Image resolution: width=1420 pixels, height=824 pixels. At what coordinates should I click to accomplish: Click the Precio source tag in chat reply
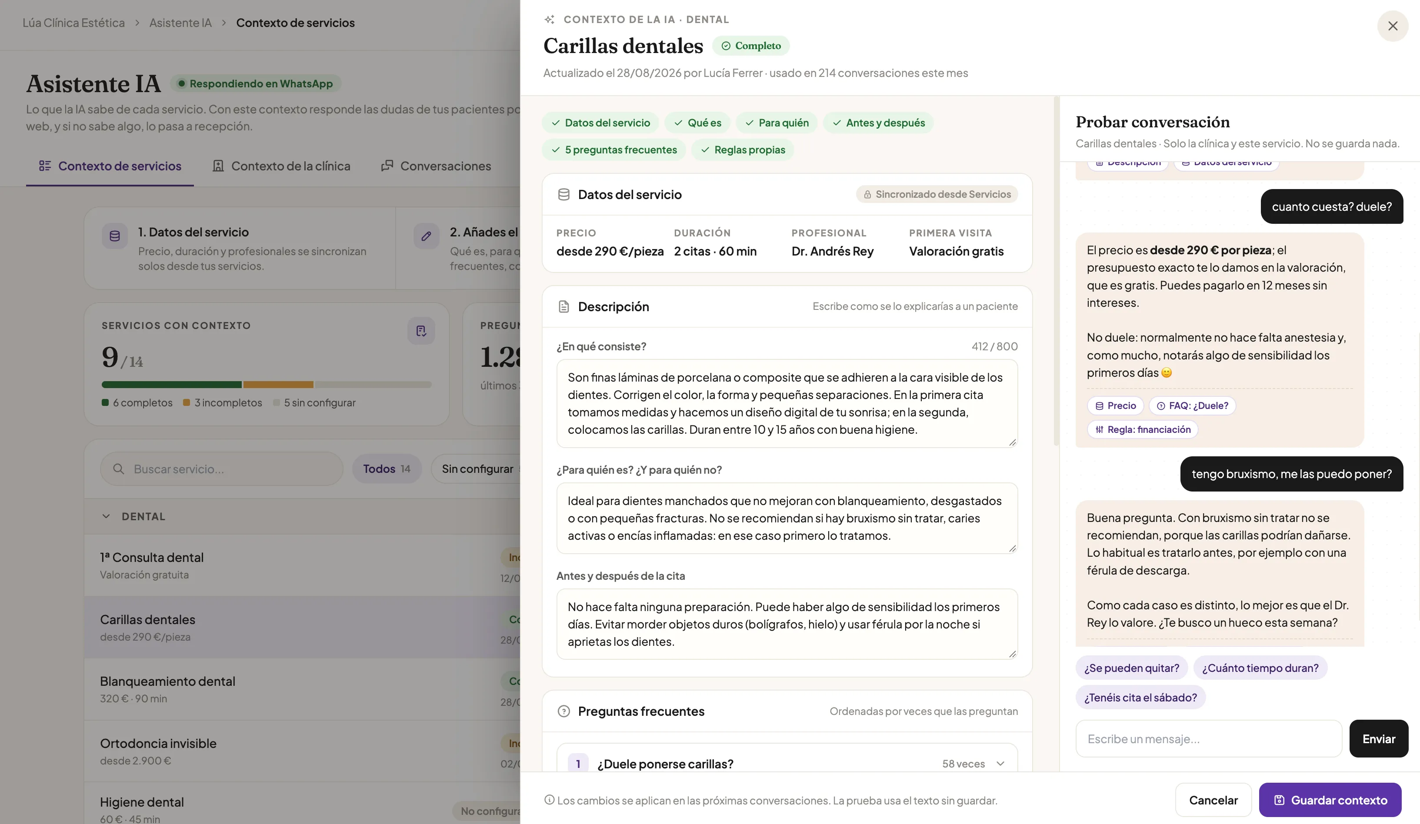(1115, 405)
